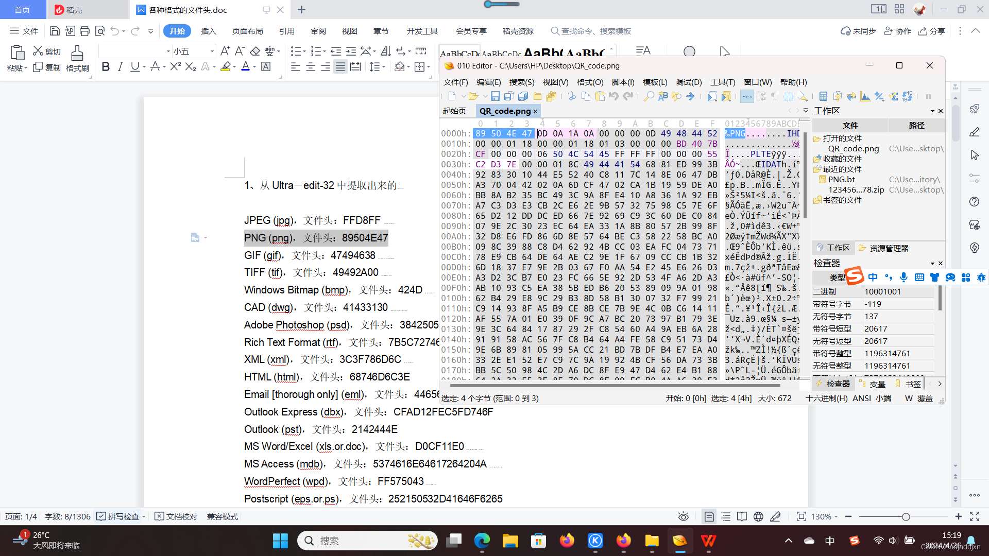Click Save icon in 010 Editor toolbar
The height and width of the screenshot is (556, 989).
click(495, 96)
